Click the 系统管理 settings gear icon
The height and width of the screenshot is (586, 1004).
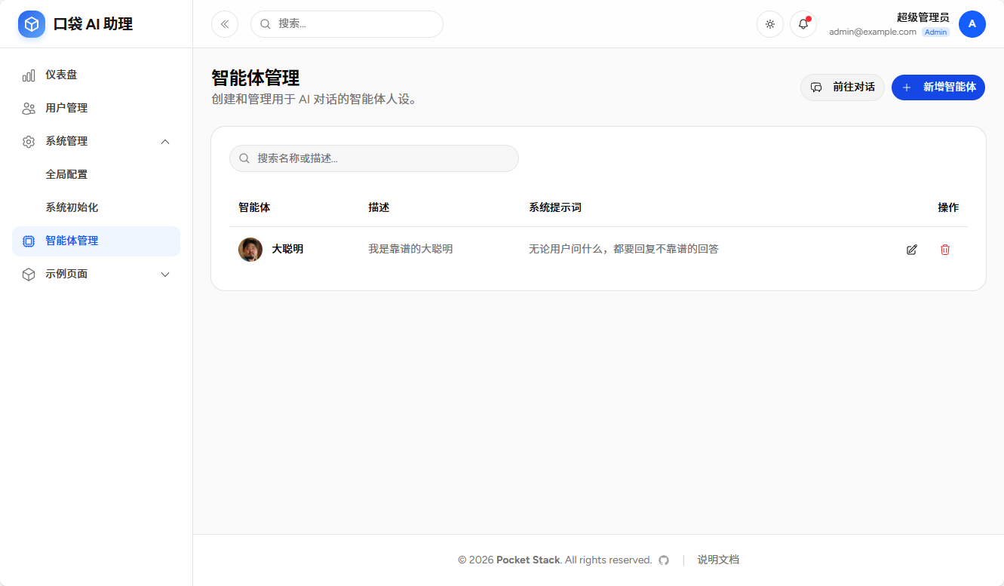[28, 141]
